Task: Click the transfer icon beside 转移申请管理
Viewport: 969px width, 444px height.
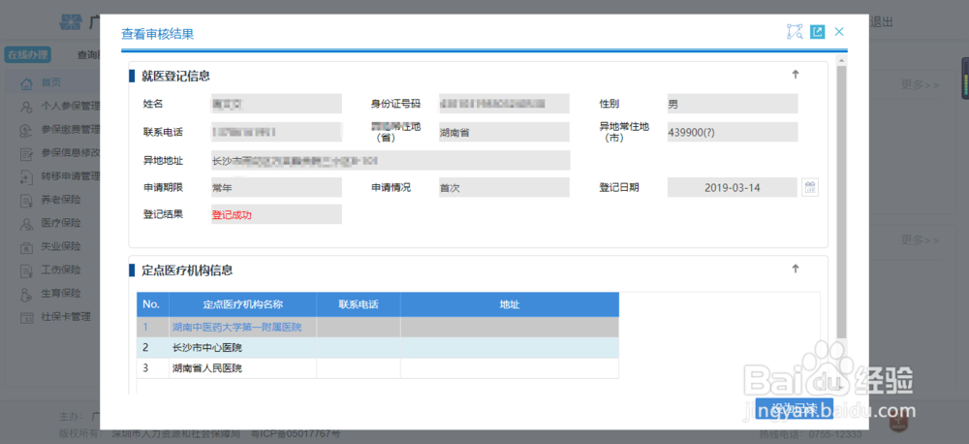Action: coord(26,176)
